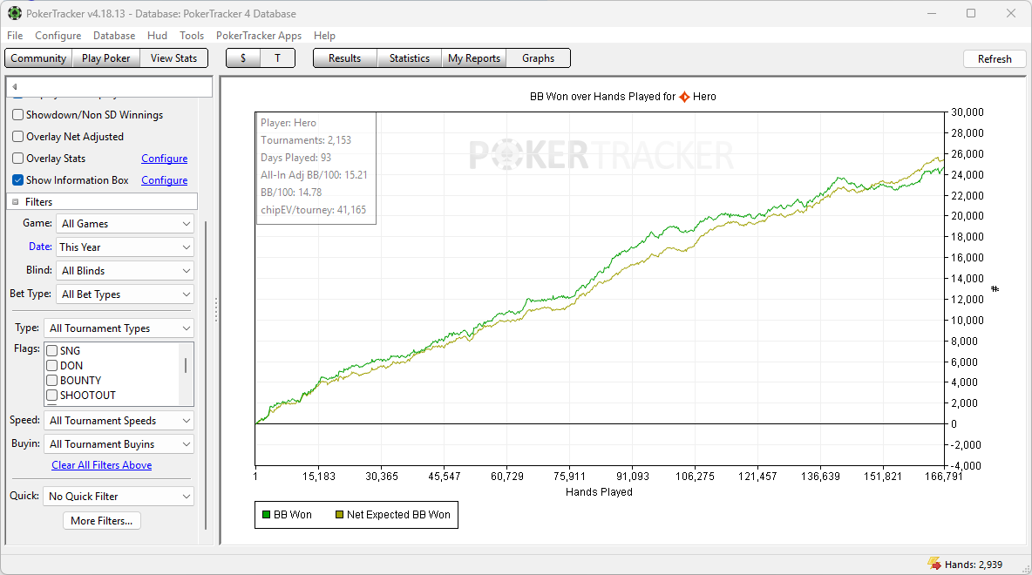Expand the Quick filter dropdown
The height and width of the screenshot is (575, 1032).
coord(119,497)
